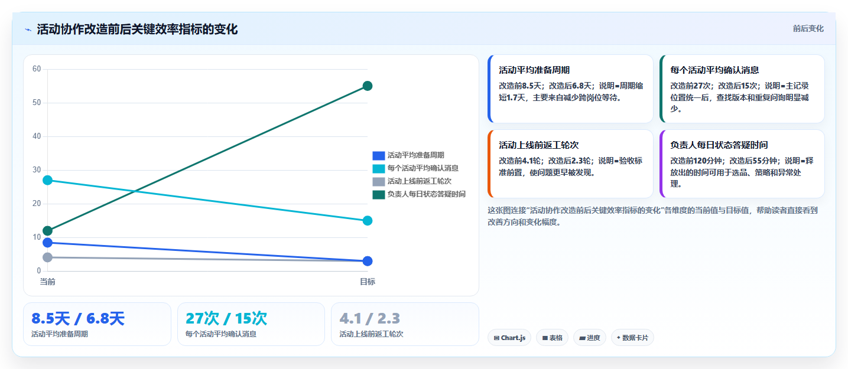Click the cyan data point at 目标 (15)
This screenshot has width=848, height=369.
coord(368,221)
